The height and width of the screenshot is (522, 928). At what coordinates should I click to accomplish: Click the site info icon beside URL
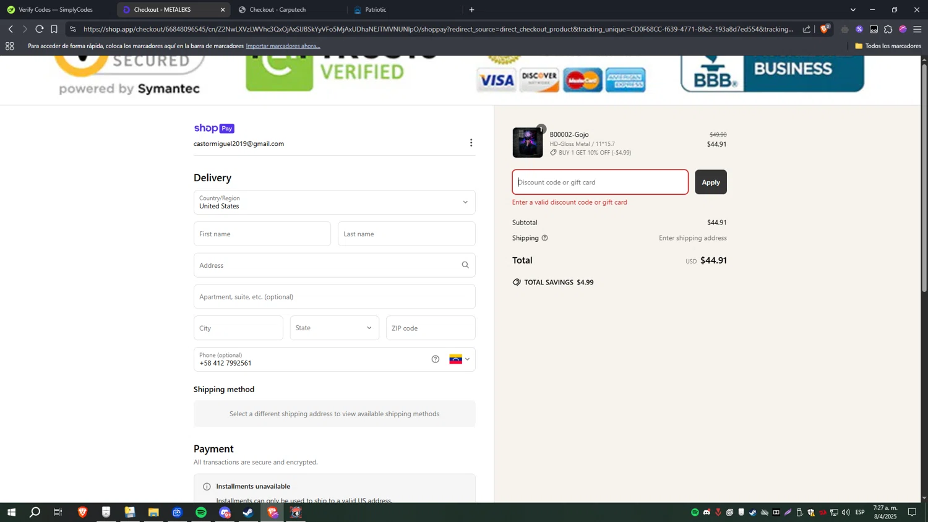pyautogui.click(x=73, y=29)
